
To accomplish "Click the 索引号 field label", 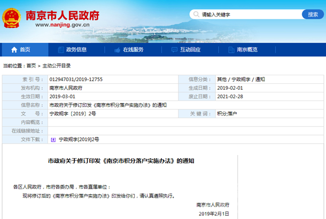I will [x=33, y=80].
